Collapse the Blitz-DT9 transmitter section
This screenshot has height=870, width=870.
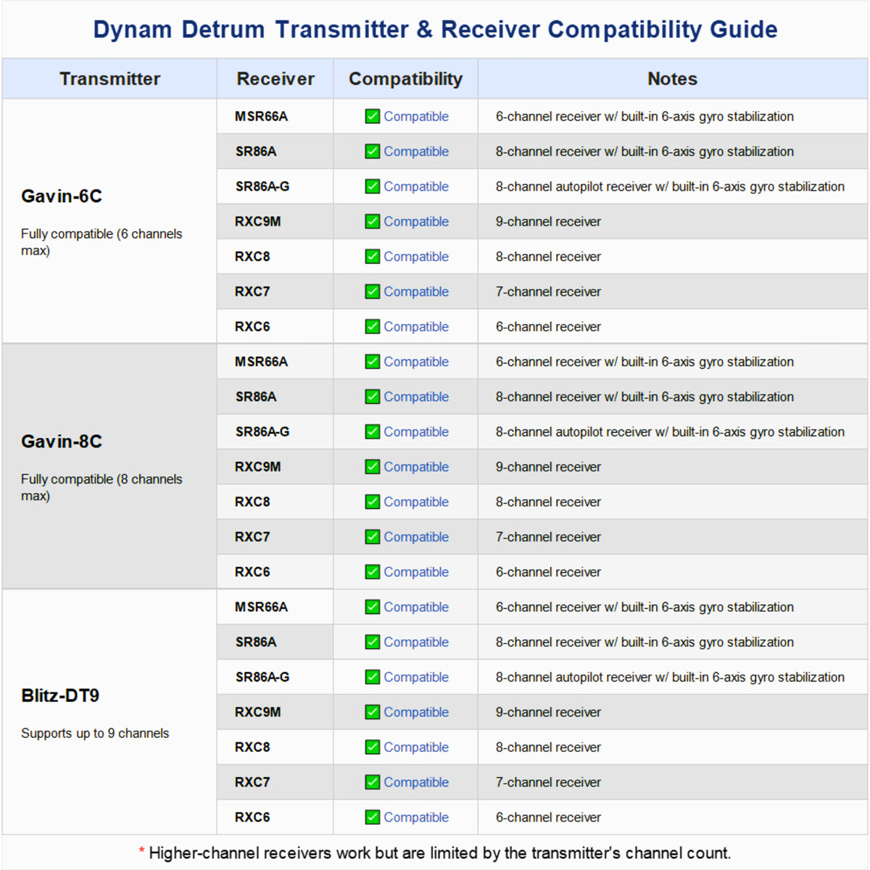pyautogui.click(x=60, y=694)
